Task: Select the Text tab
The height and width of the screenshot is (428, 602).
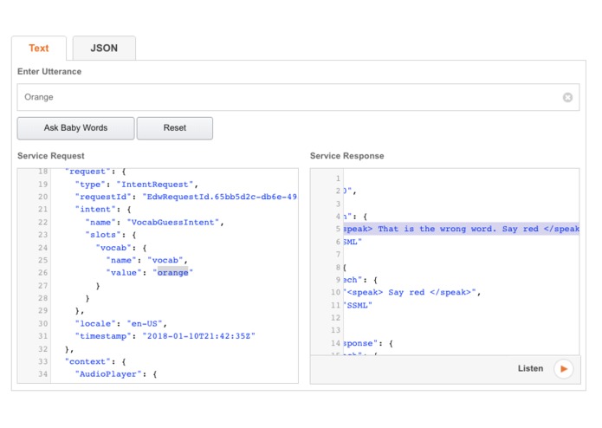Action: pyautogui.click(x=39, y=49)
